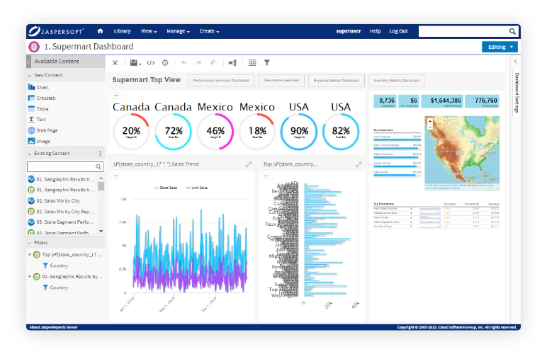Select the Table new content item

point(38,109)
